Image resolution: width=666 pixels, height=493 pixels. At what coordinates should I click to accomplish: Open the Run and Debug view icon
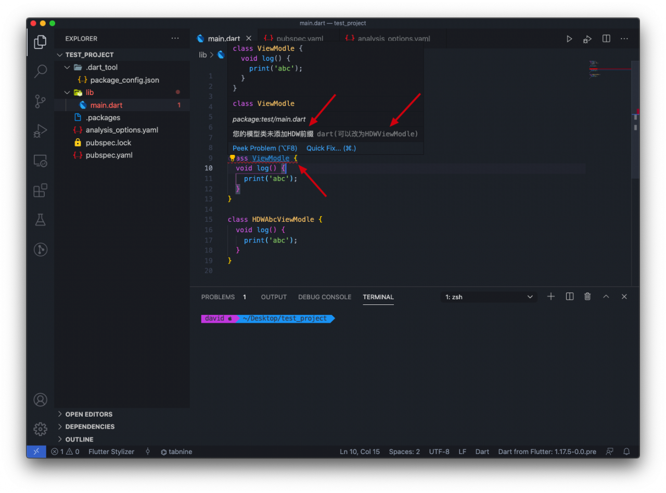[x=40, y=131]
